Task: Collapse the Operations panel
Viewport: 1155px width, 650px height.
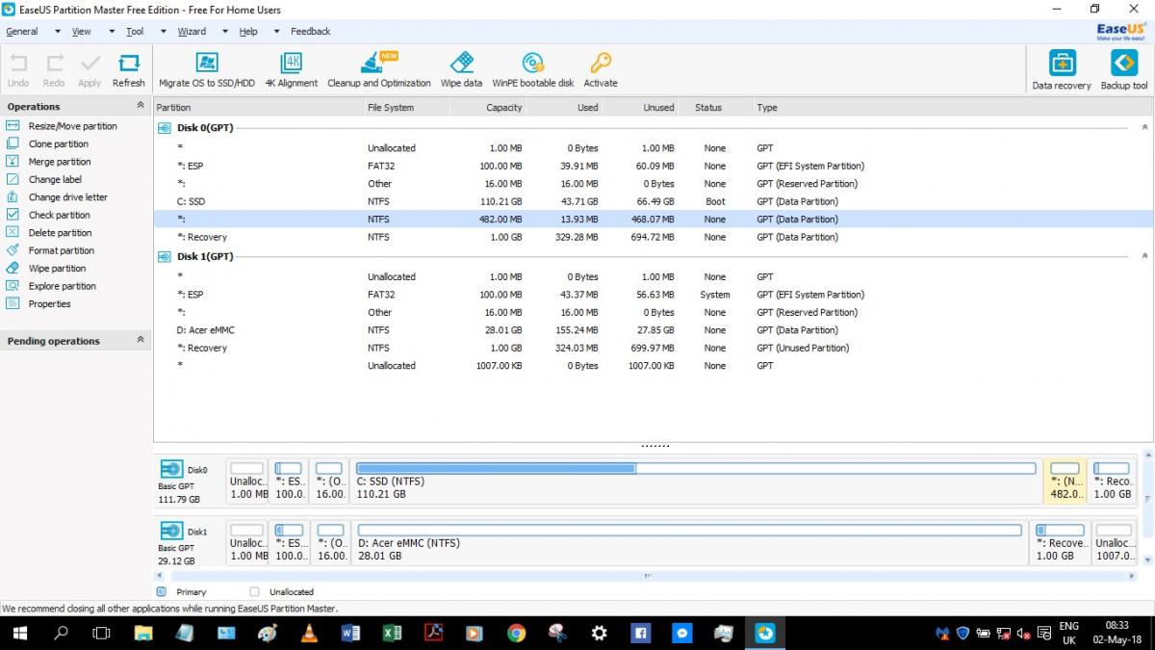Action: pos(141,106)
